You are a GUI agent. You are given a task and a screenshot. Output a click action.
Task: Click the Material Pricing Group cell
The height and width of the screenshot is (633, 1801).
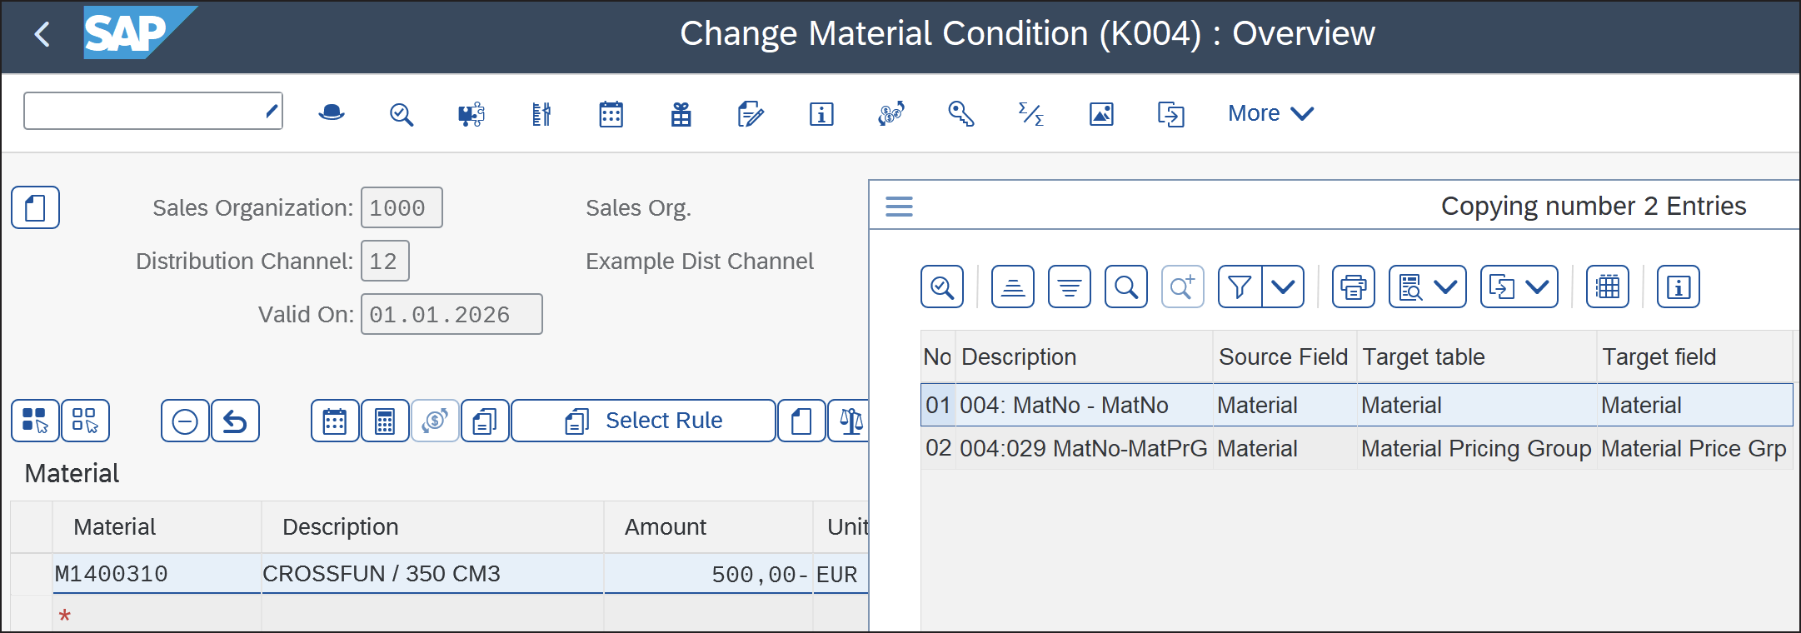point(1477,448)
